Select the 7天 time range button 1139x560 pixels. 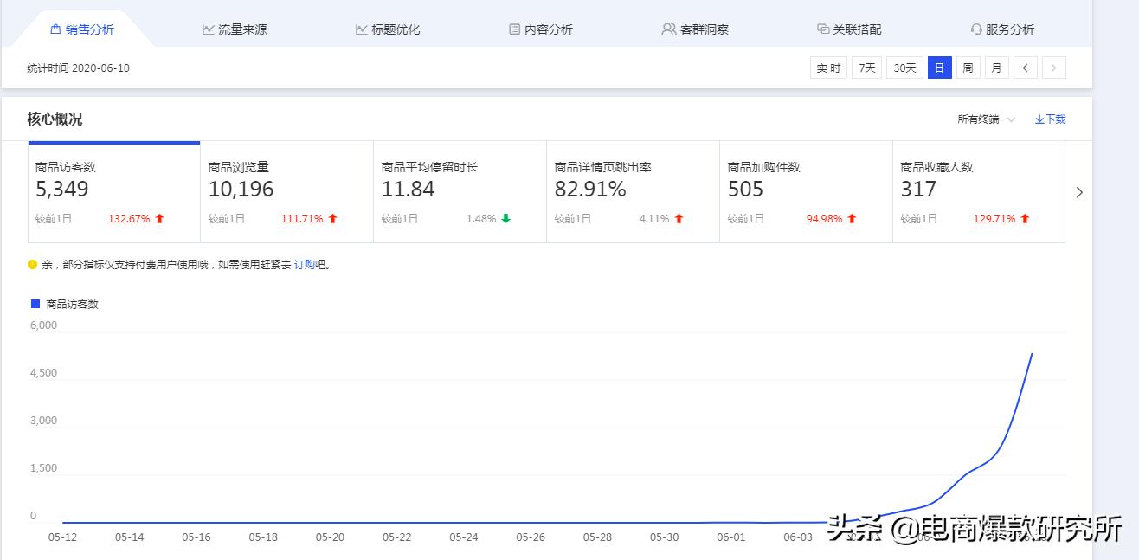[x=866, y=67]
